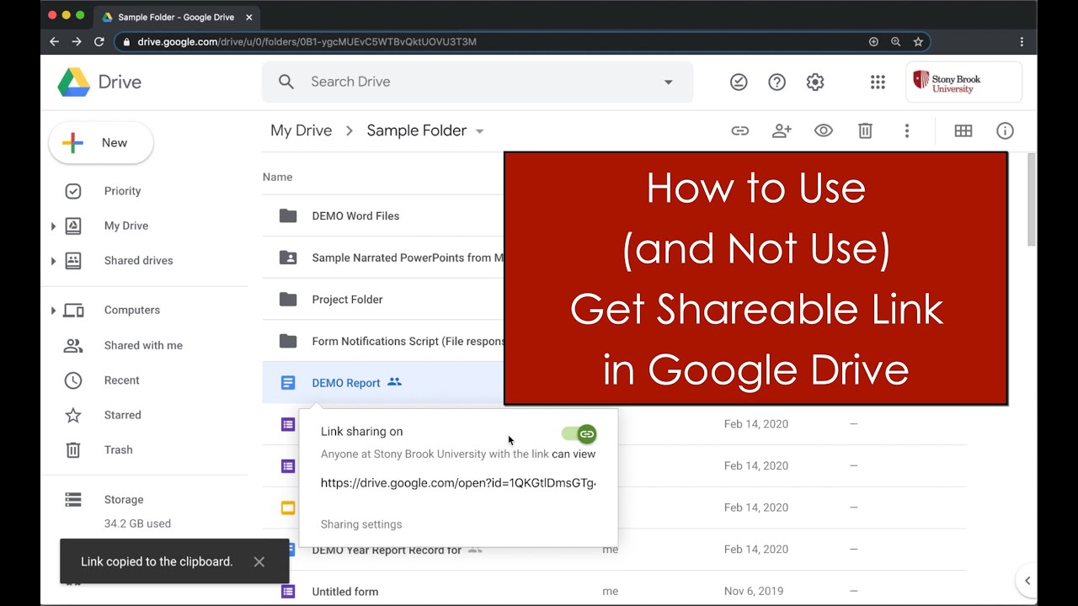Click the Remove trash can icon
Viewport: 1078px width, 606px height.
point(865,130)
